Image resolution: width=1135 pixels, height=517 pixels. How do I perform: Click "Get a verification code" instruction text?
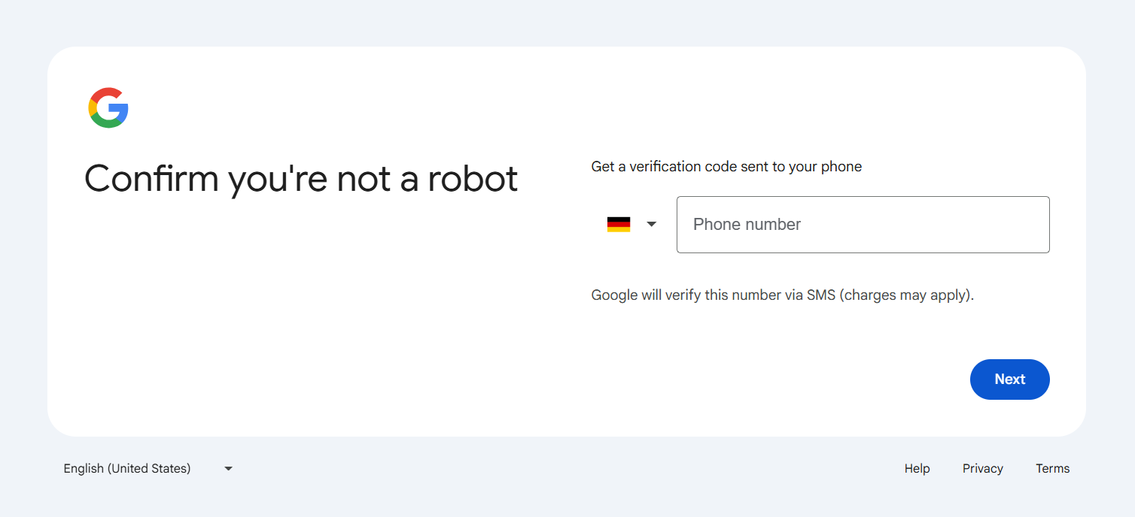tap(670, 167)
